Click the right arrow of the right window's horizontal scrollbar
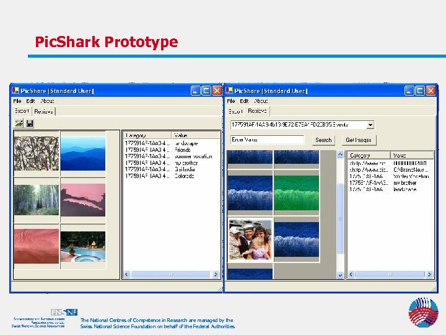 (429, 274)
